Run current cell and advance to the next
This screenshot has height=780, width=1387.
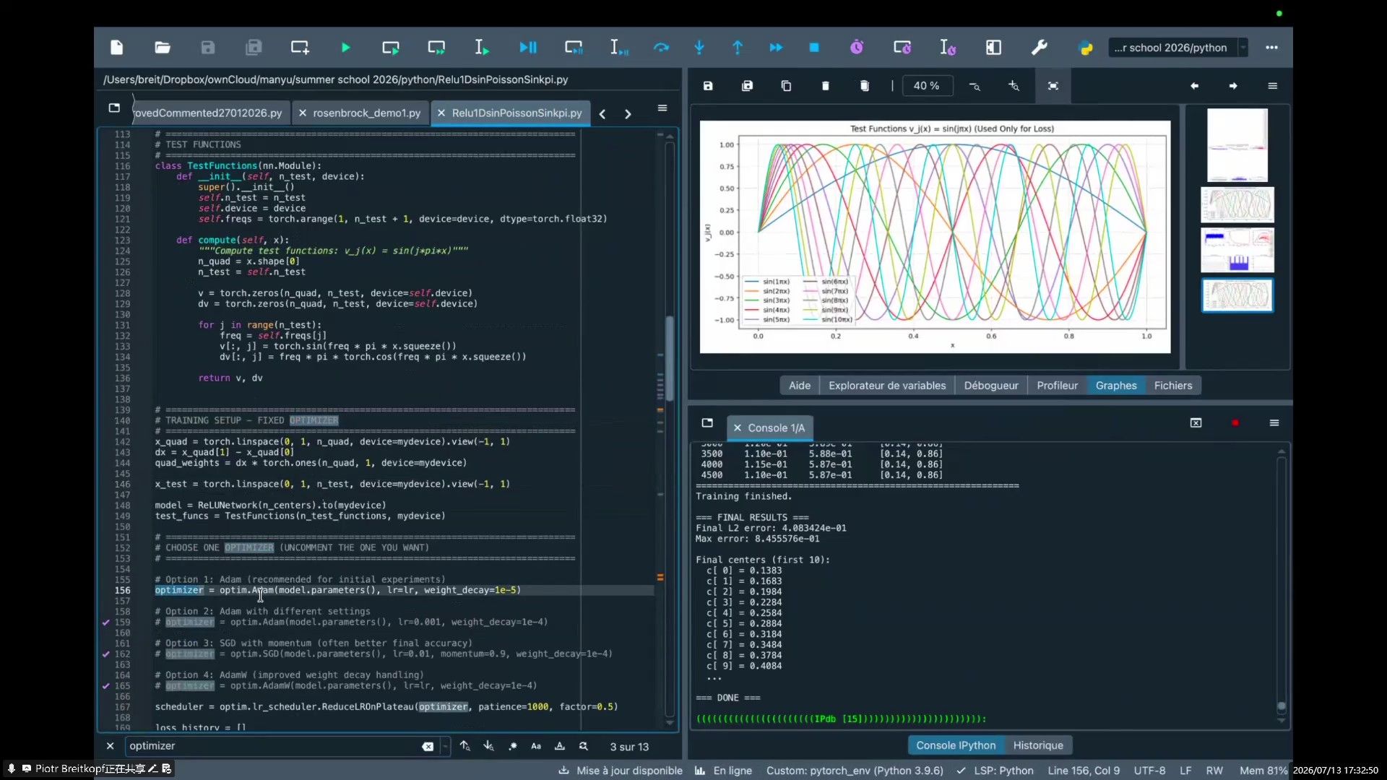436,48
